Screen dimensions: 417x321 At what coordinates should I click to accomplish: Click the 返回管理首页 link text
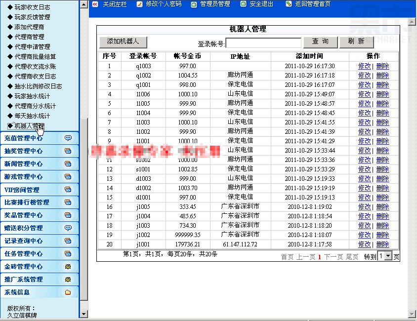coord(313,4)
